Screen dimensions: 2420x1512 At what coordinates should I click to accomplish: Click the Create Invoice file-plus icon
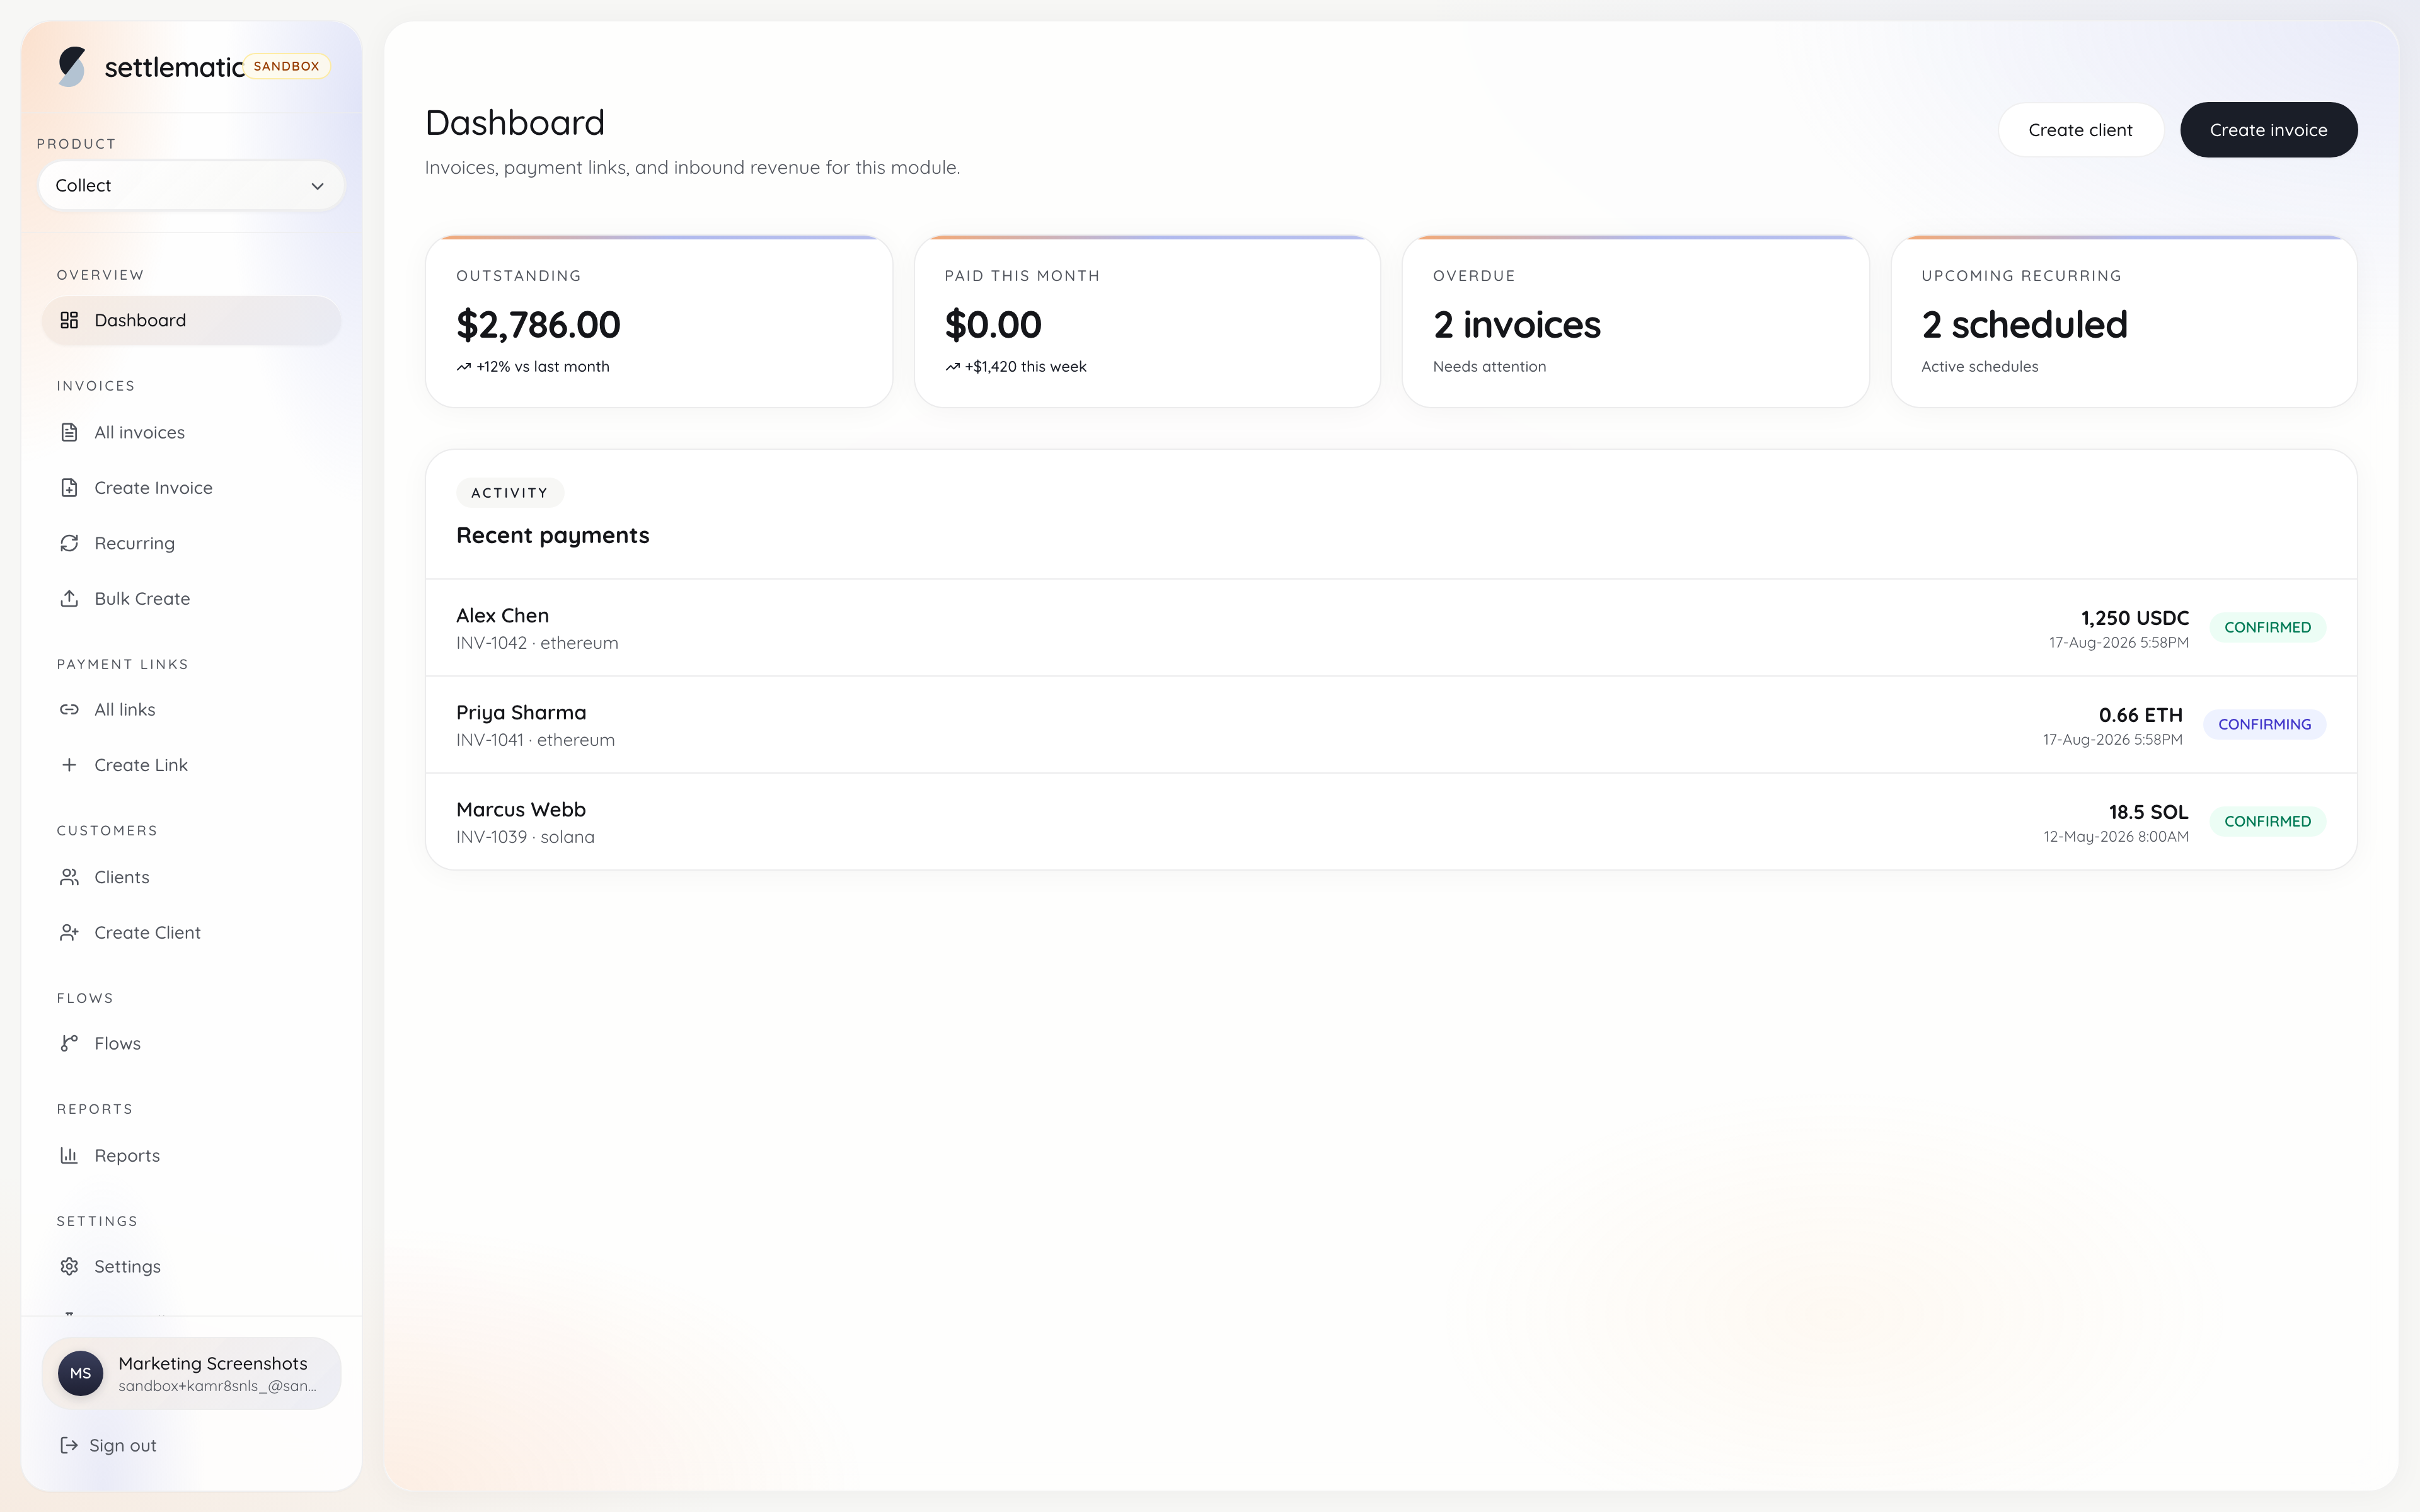coord(69,488)
